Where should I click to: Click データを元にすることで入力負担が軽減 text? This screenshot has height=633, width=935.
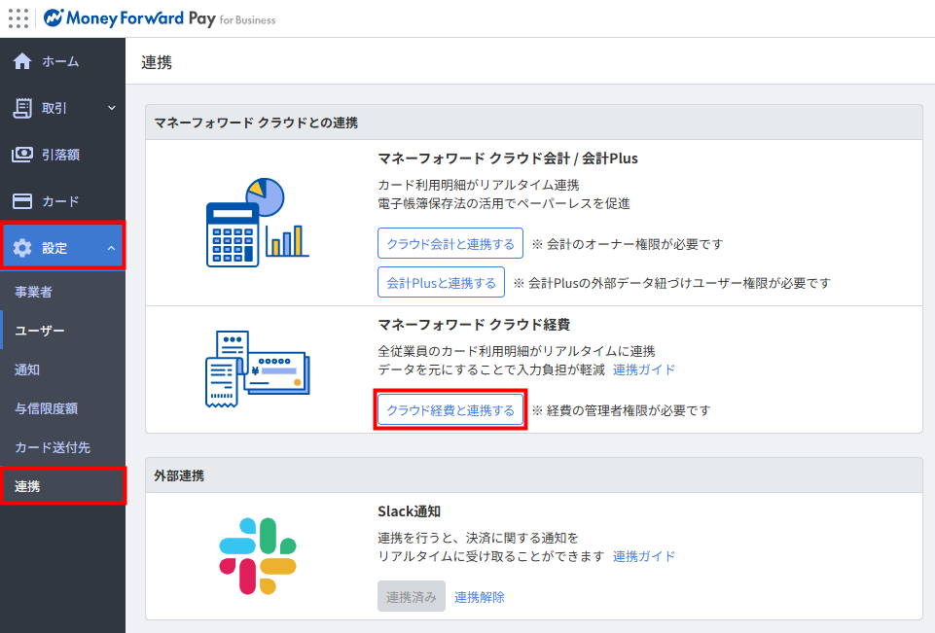tap(491, 369)
